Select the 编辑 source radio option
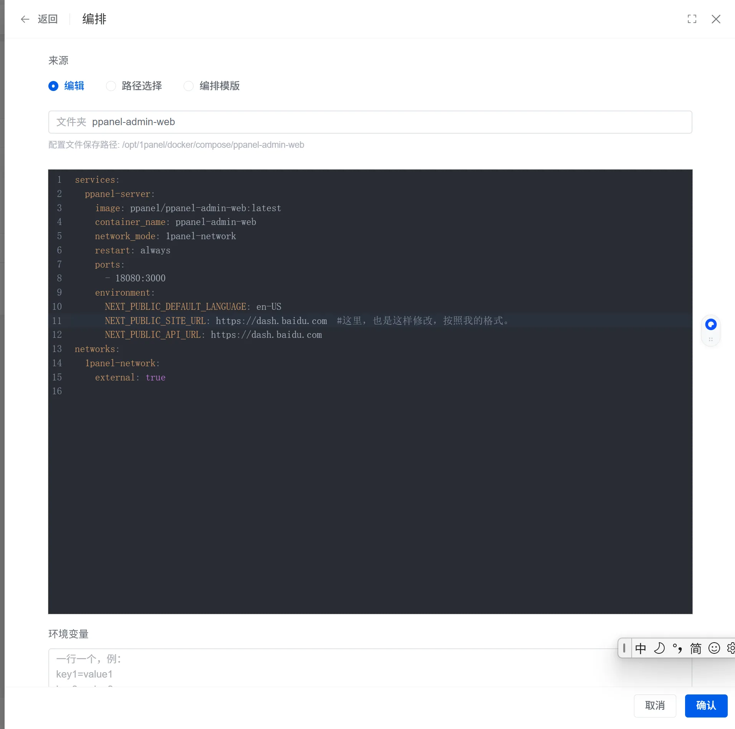This screenshot has height=729, width=735. coord(66,86)
